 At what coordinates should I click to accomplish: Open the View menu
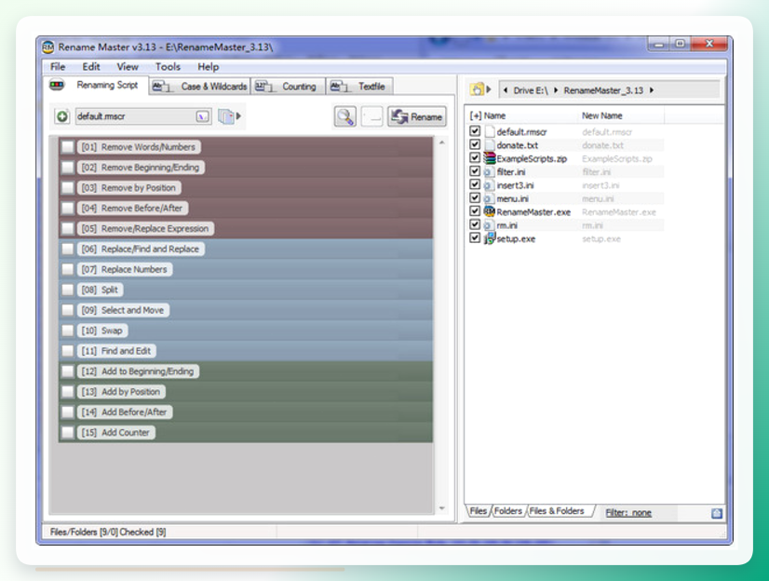[128, 67]
